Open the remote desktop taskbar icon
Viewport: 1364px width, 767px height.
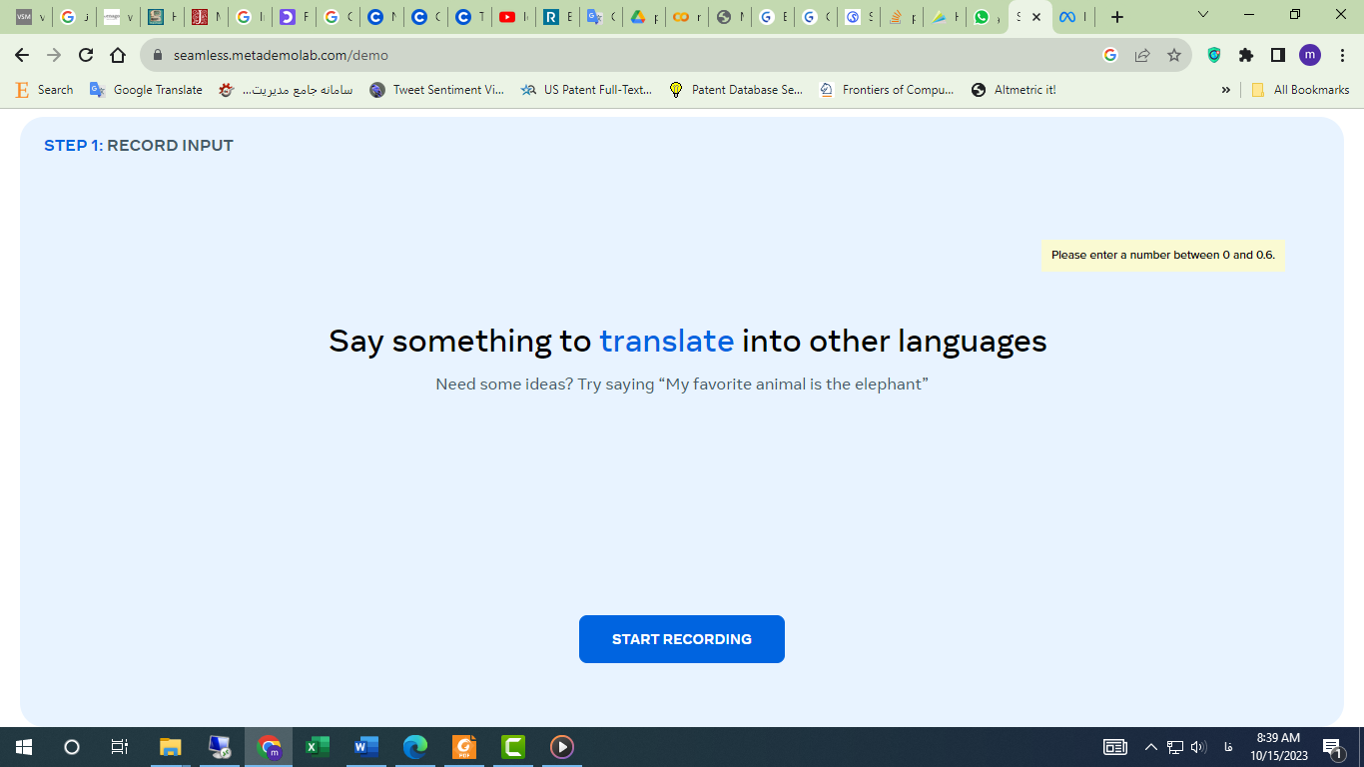[220, 747]
